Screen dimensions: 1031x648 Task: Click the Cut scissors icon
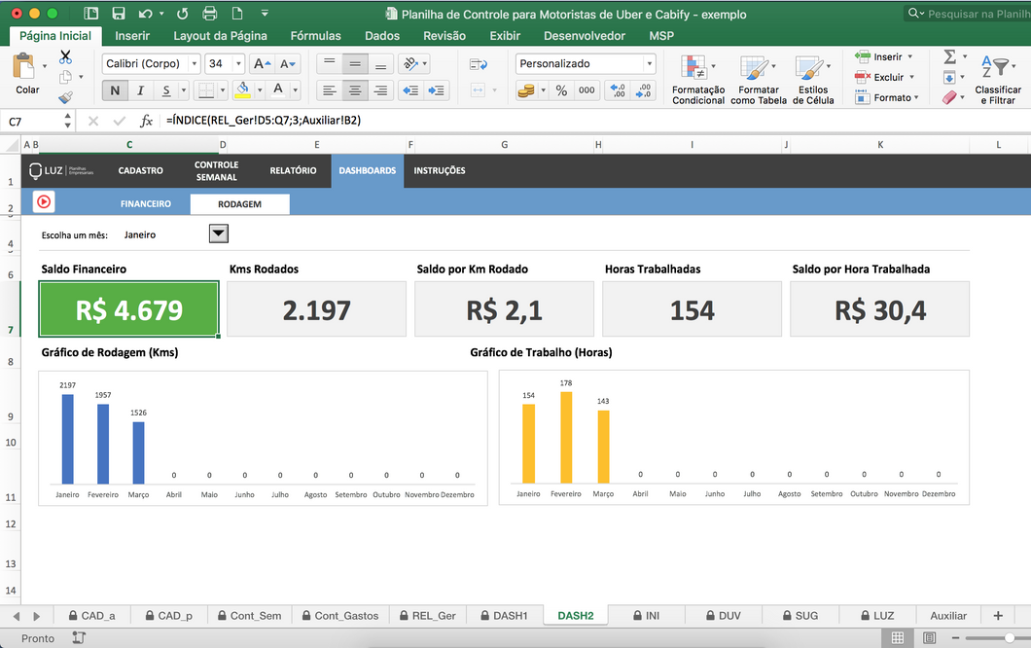coord(65,57)
